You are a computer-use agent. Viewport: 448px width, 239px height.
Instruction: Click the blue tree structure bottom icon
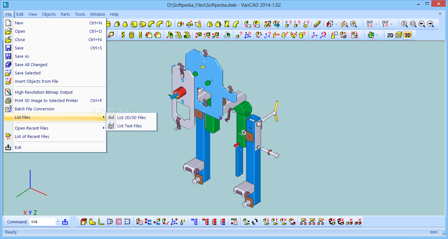pyautogui.click(x=194, y=222)
